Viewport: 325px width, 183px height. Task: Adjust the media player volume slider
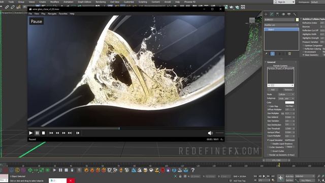click(219, 133)
